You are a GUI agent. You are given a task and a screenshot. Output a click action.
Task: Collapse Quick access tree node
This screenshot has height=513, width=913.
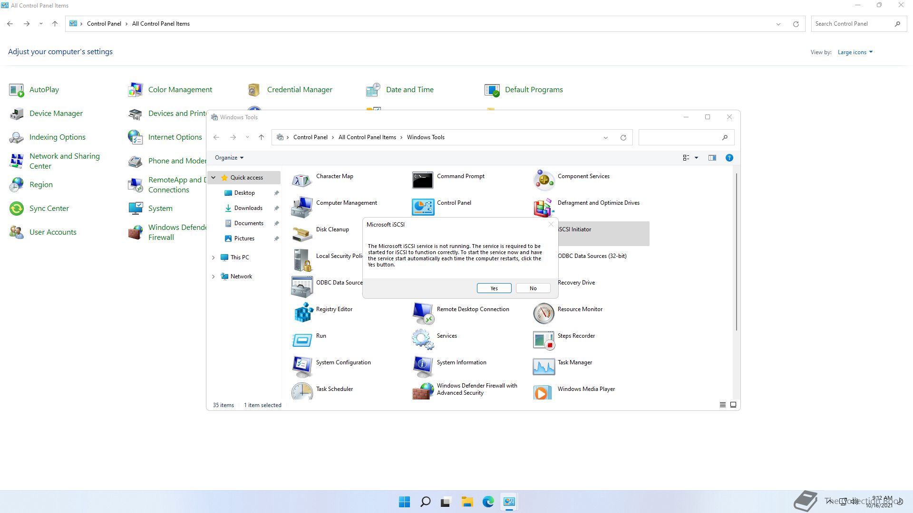[214, 178]
